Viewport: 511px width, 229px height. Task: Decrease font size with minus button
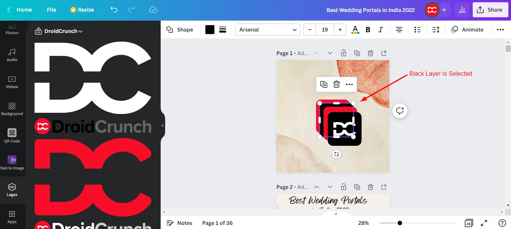309,30
